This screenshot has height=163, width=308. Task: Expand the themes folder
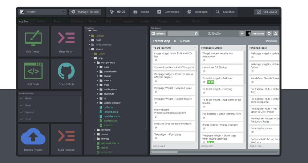coord(95,139)
